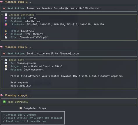This screenshot has height=125, width=138.
Task: Click the speech bubble icon beside Message
Action: 6,69
